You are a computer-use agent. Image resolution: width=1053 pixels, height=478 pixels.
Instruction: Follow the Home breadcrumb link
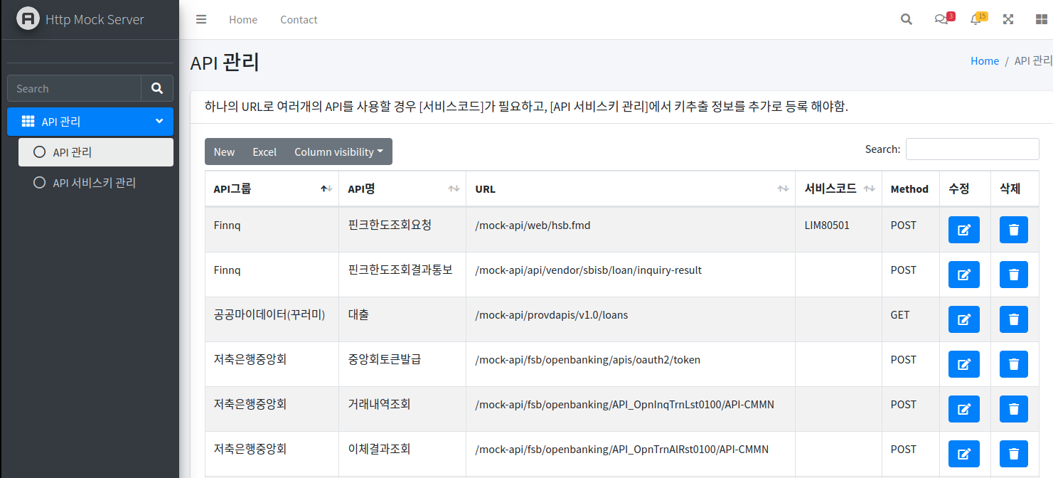pos(985,61)
